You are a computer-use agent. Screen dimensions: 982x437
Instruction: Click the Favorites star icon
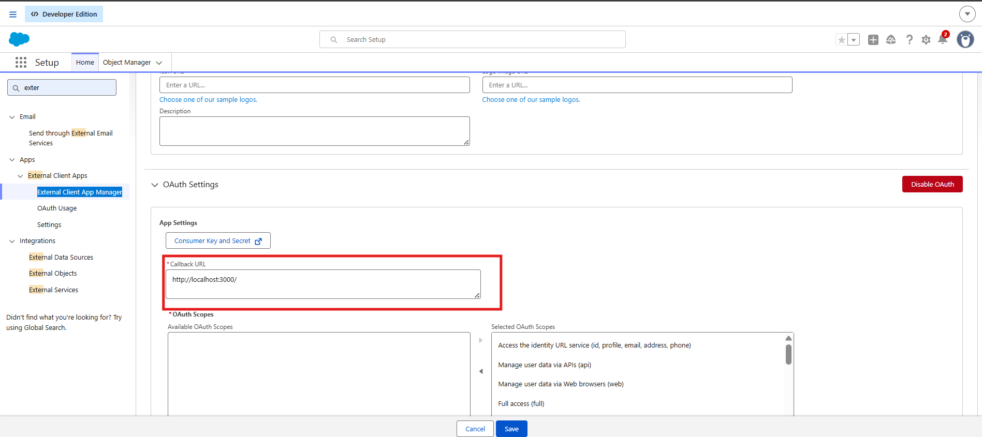pyautogui.click(x=842, y=40)
